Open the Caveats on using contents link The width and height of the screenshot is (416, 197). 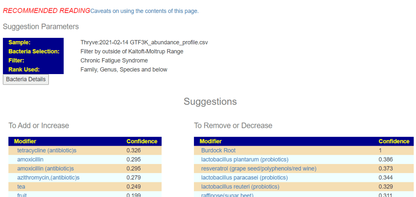tap(144, 11)
